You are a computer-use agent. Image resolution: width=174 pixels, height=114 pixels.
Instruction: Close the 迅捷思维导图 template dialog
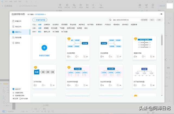click(161, 14)
